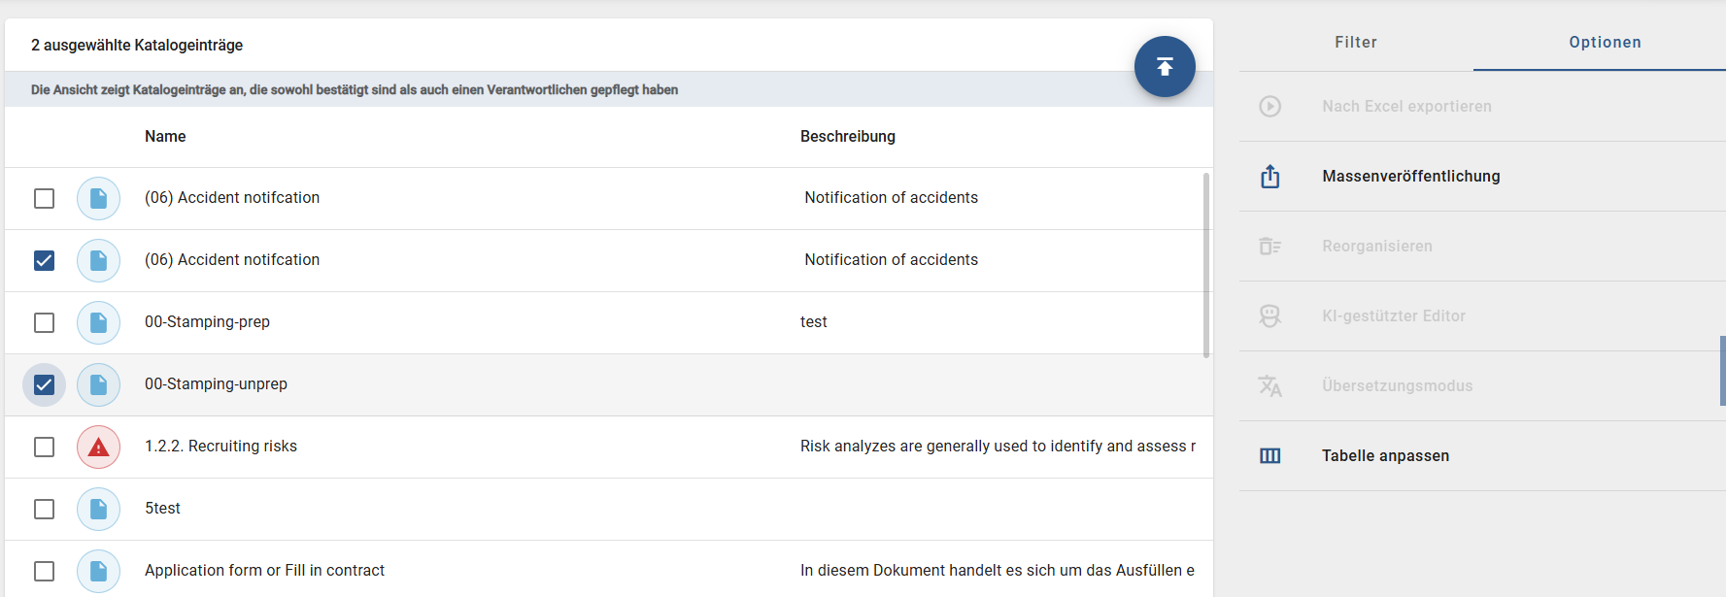Open the Tabelle anpassen option

(1385, 456)
